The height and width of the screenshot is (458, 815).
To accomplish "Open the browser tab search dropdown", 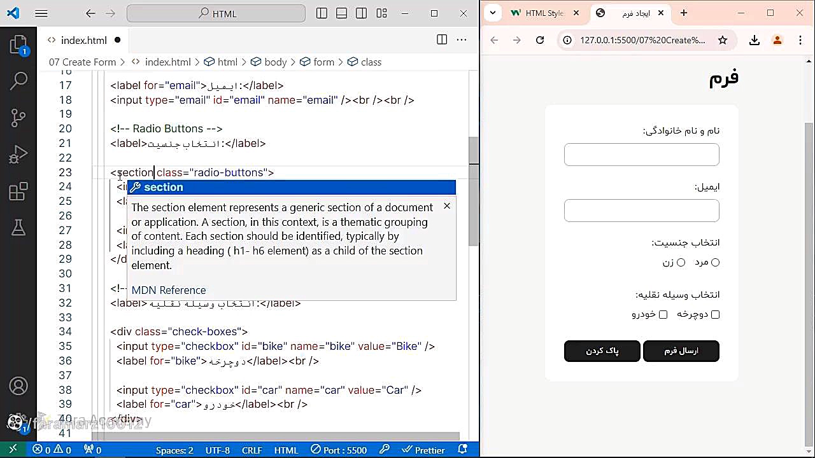I will tap(494, 13).
